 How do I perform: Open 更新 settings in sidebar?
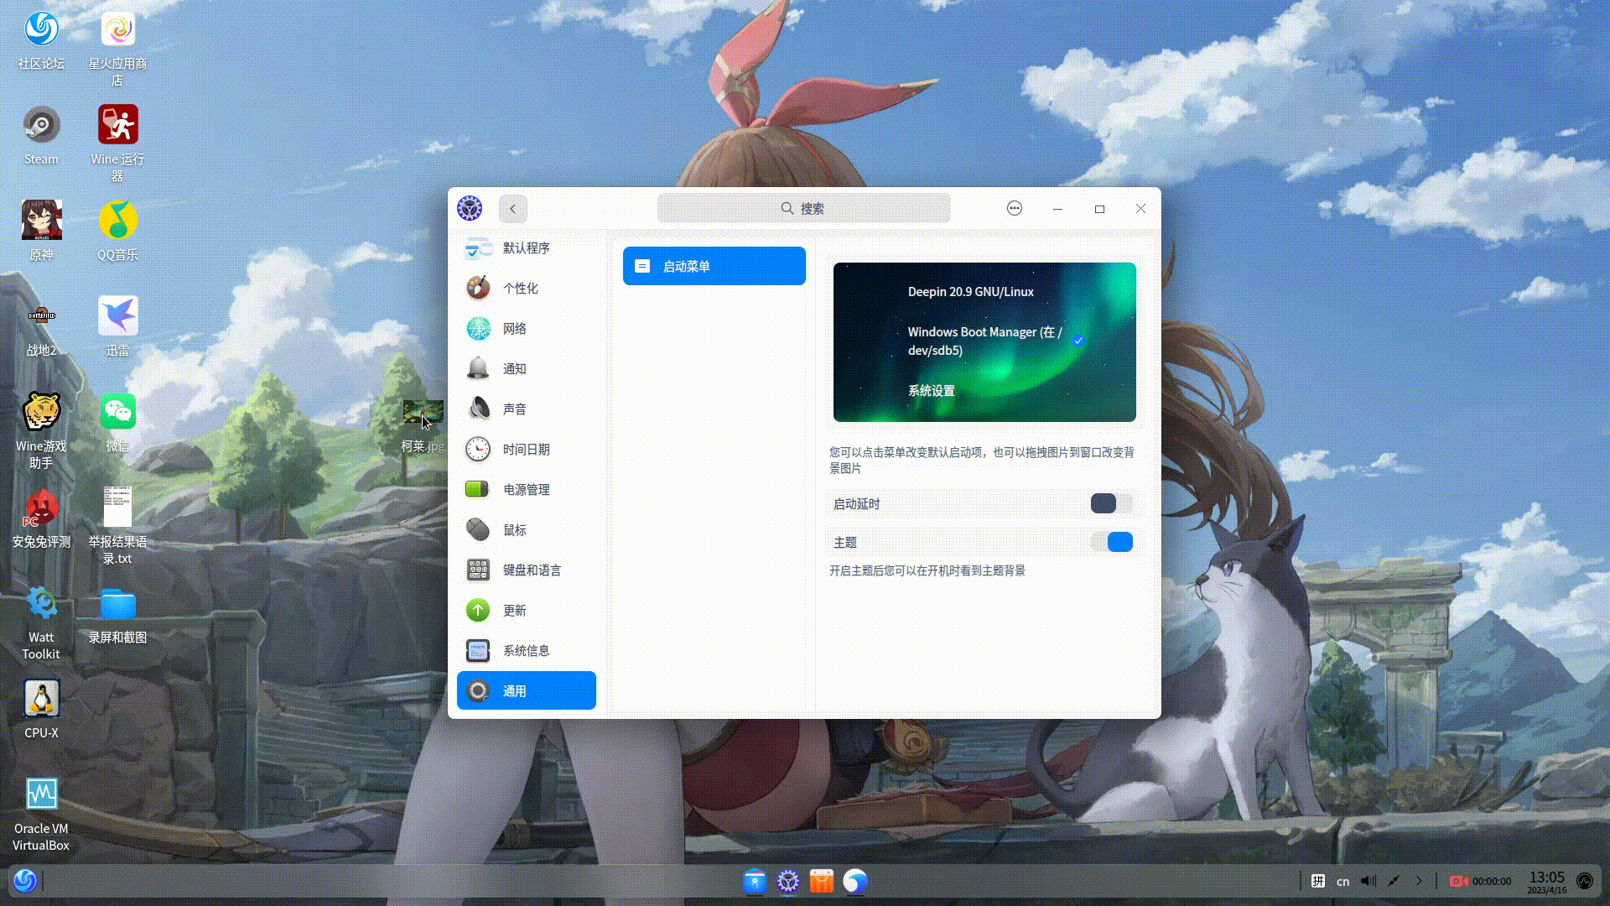(514, 610)
